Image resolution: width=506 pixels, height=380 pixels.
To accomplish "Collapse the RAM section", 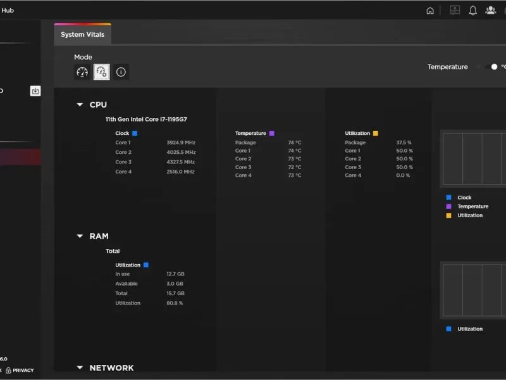I will click(80, 236).
